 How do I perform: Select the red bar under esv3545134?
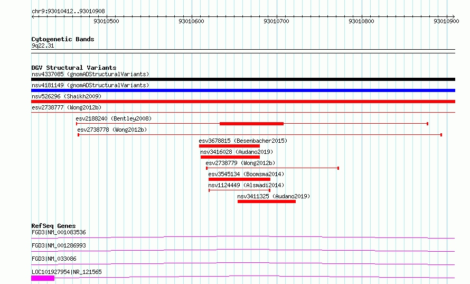240,179
